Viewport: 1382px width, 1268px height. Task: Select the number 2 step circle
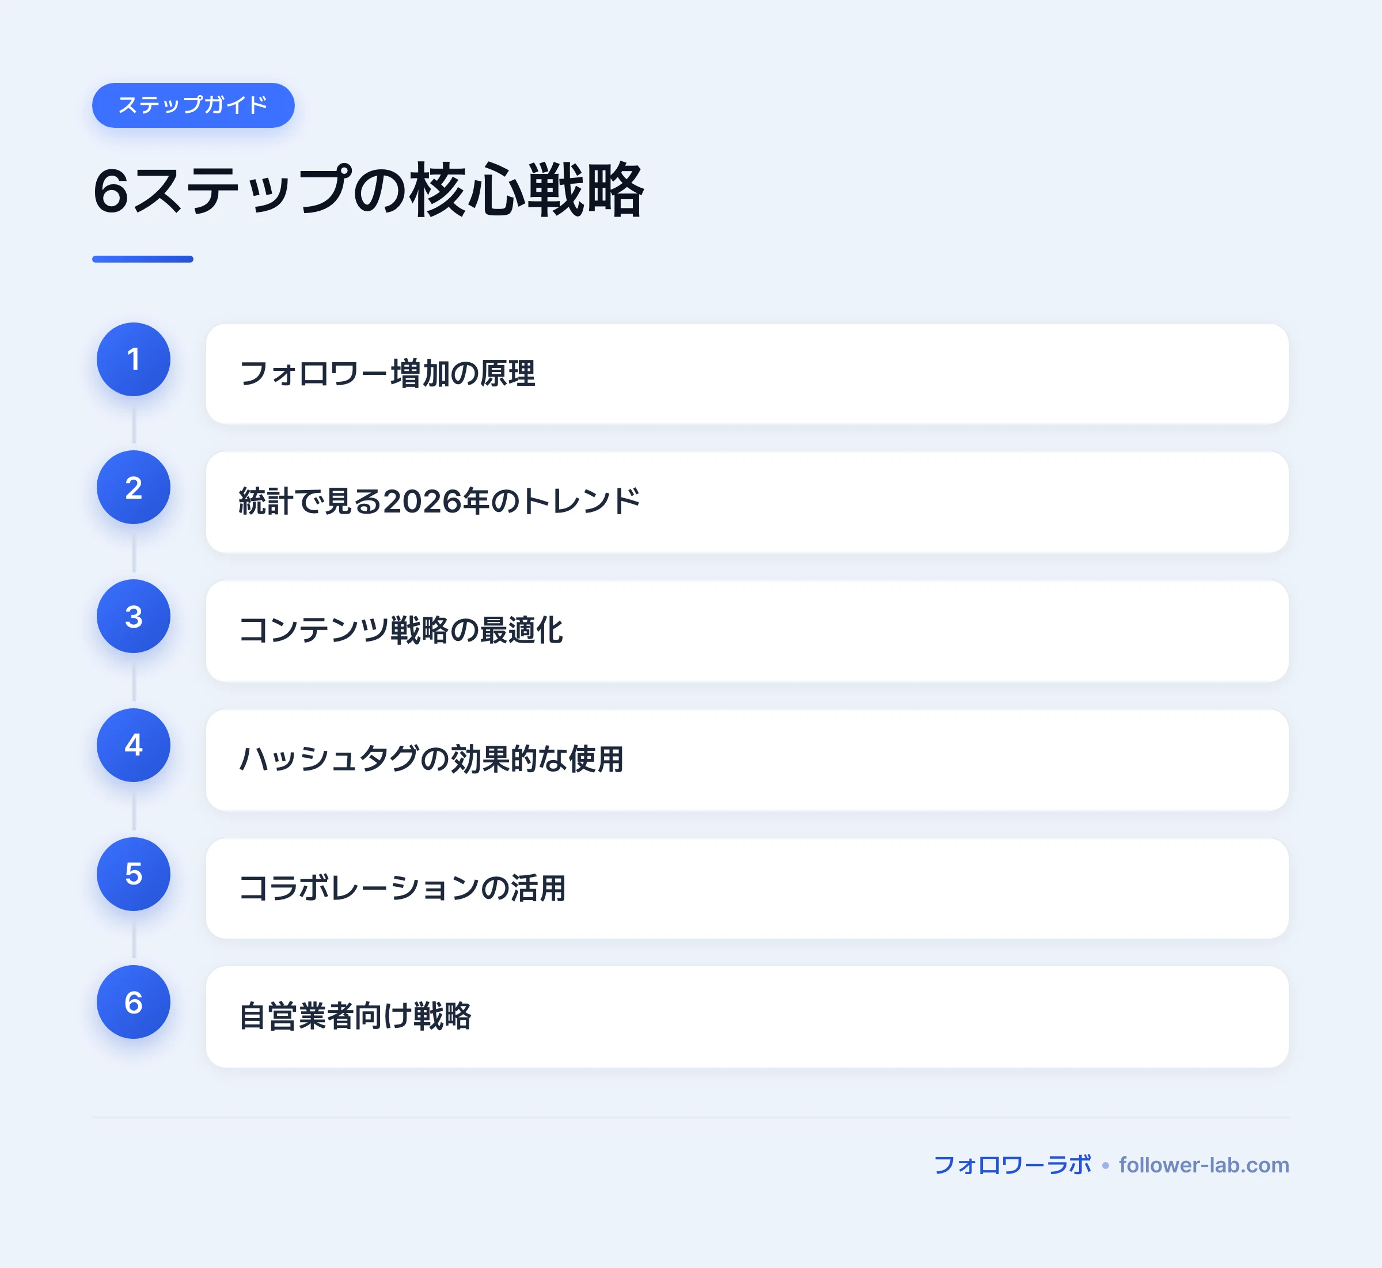pos(133,487)
